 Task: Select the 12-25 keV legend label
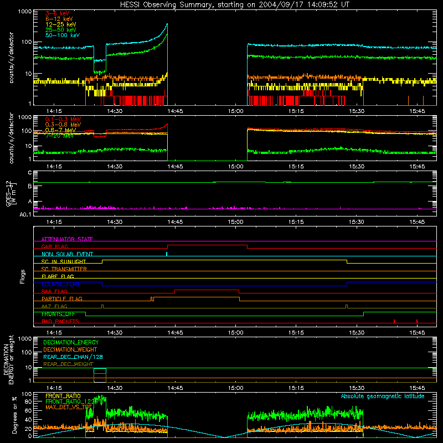(61, 24)
